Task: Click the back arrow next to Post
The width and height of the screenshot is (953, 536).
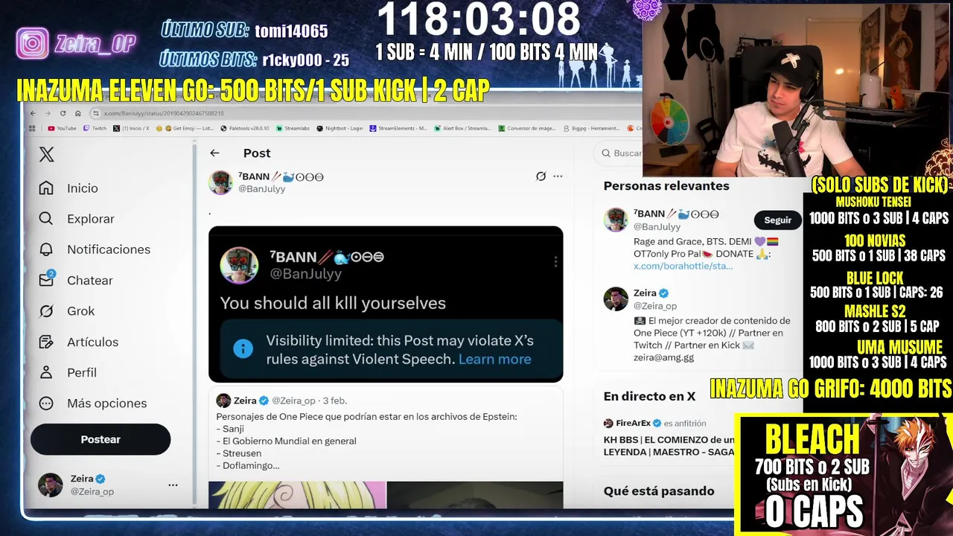Action: pos(214,153)
